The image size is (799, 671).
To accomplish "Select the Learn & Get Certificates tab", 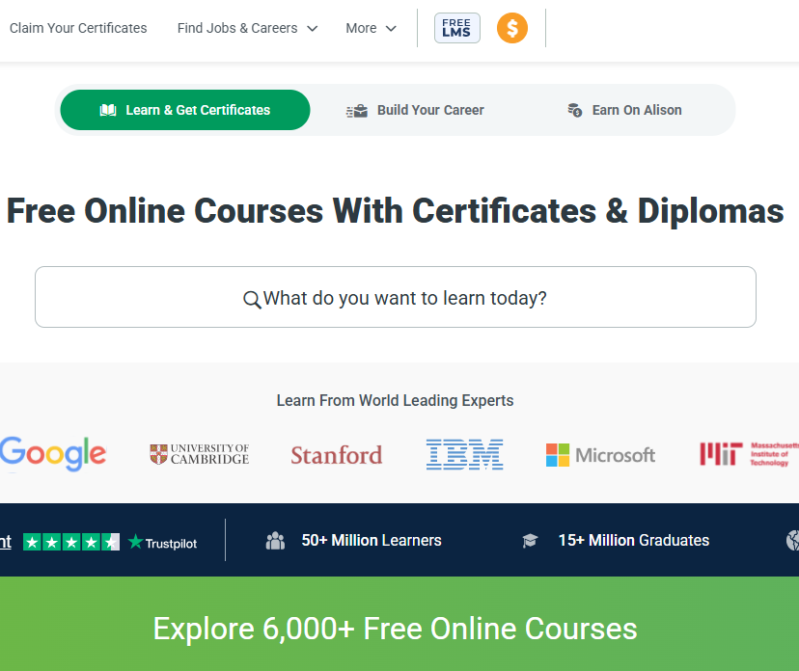I will pyautogui.click(x=185, y=110).
